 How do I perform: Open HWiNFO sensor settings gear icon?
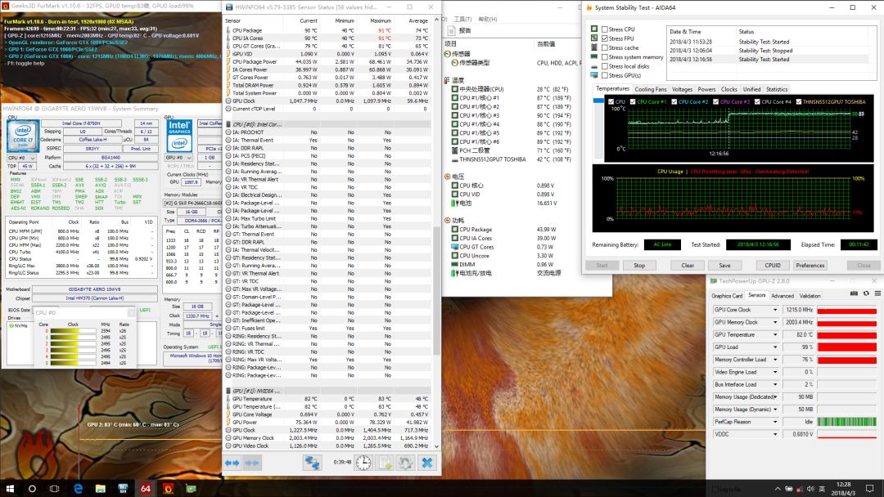(405, 463)
